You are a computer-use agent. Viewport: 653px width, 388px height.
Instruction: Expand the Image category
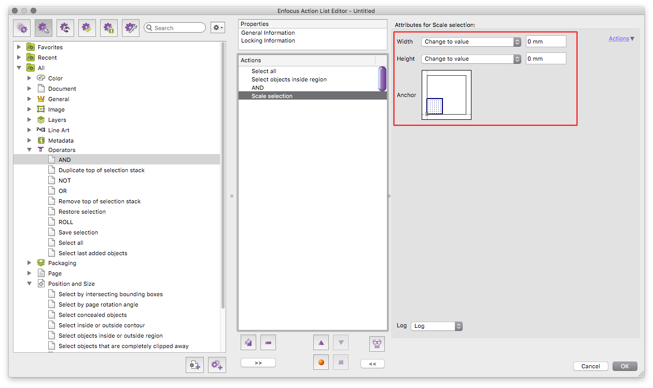click(30, 109)
